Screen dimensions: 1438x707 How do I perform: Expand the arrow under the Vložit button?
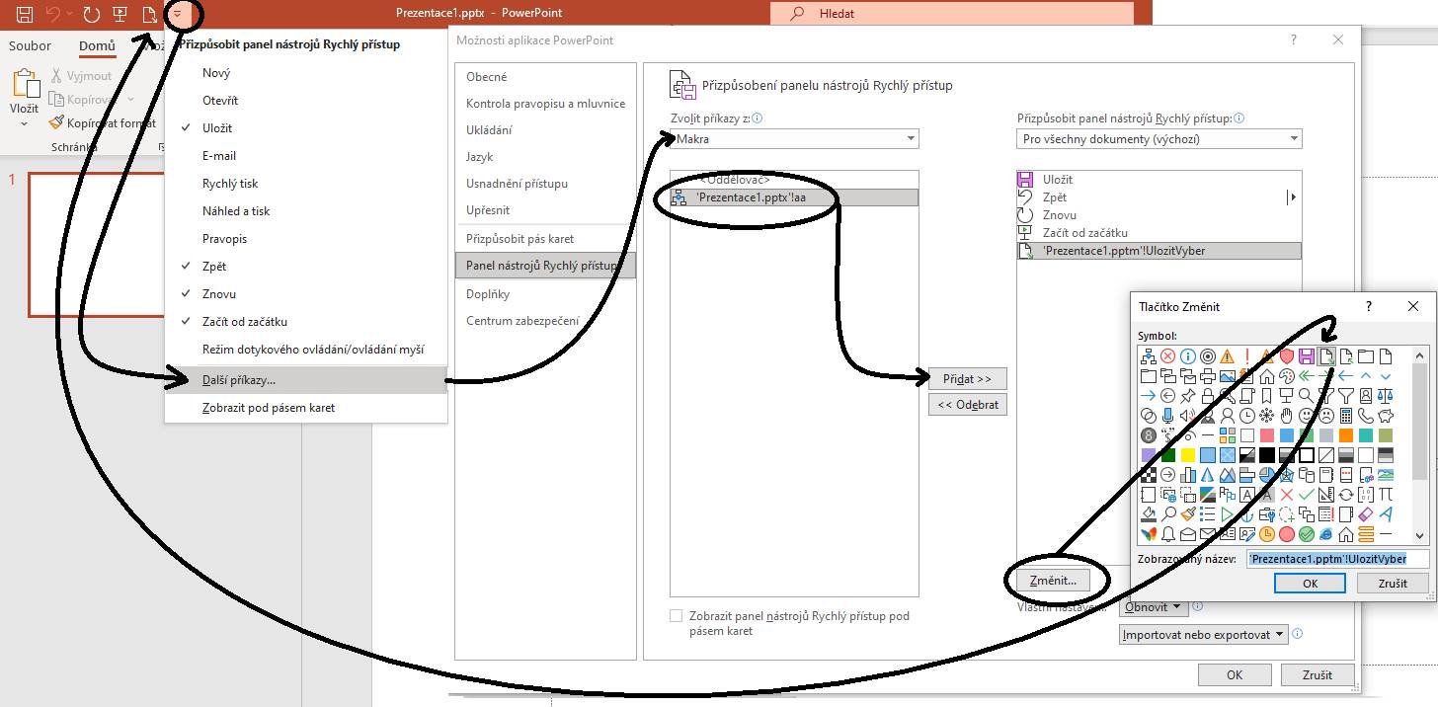point(25,124)
